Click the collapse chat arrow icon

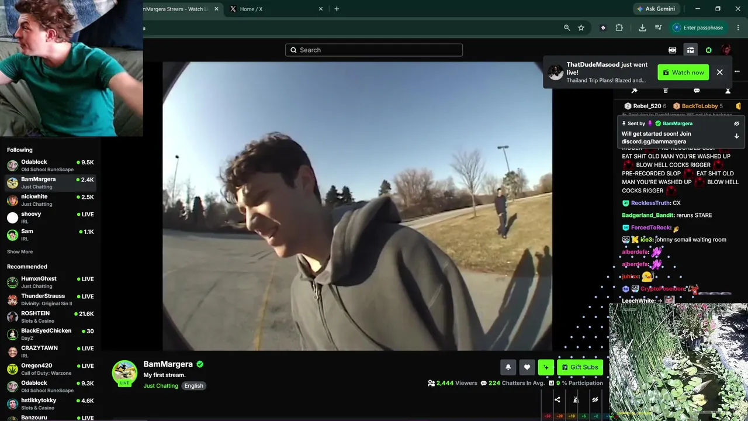click(634, 91)
